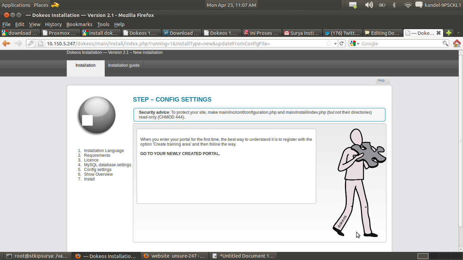Image resolution: width=463 pixels, height=260 pixels.
Task: Open new tab with plus icon
Action: pyautogui.click(x=448, y=33)
